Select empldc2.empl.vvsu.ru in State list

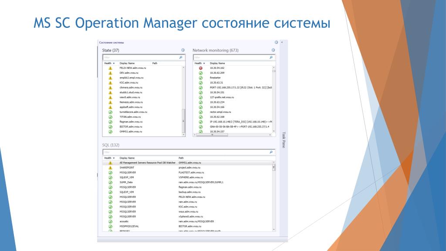(x=132, y=78)
